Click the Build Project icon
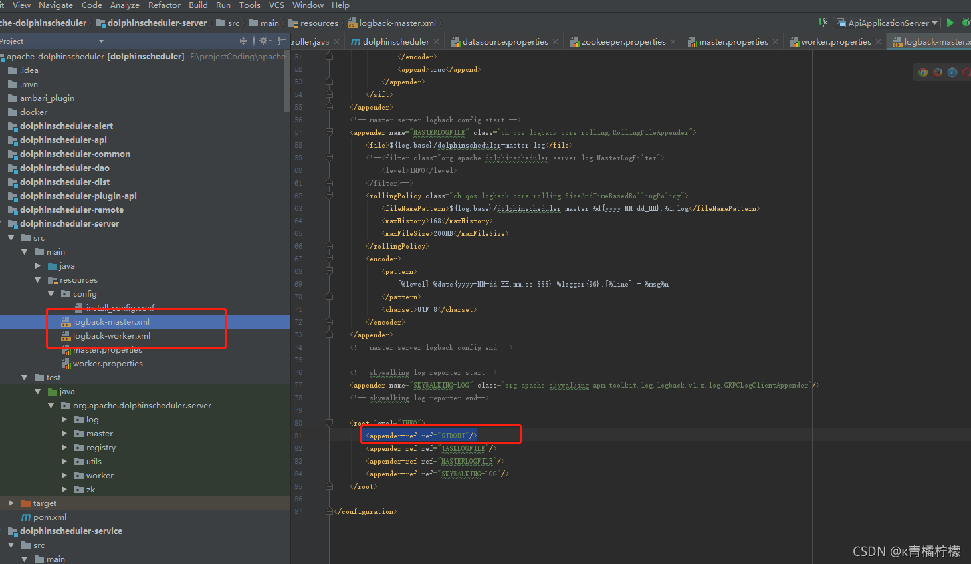The height and width of the screenshot is (564, 971). click(x=823, y=23)
